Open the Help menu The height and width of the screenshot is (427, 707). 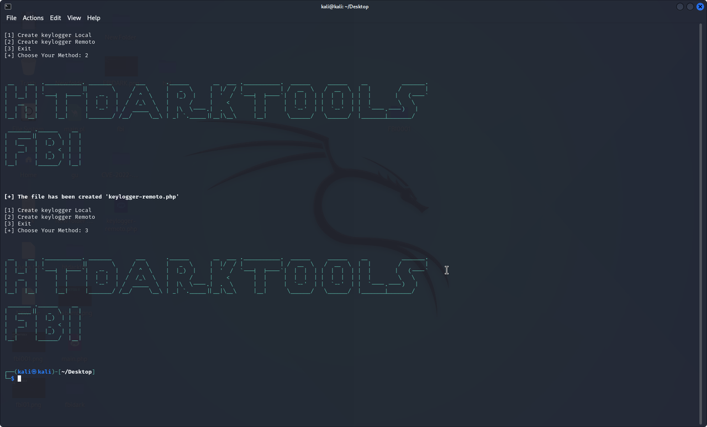point(94,18)
